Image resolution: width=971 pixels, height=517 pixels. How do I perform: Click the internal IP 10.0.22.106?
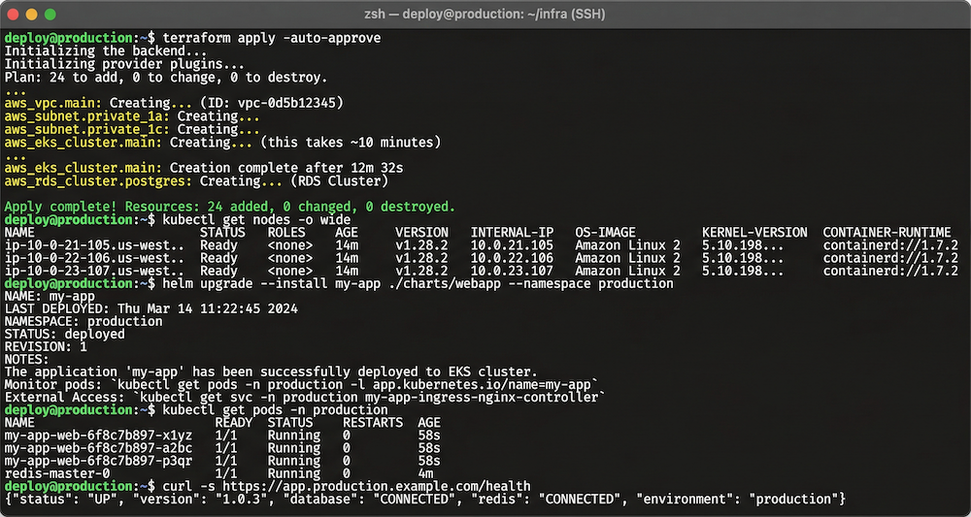point(512,258)
